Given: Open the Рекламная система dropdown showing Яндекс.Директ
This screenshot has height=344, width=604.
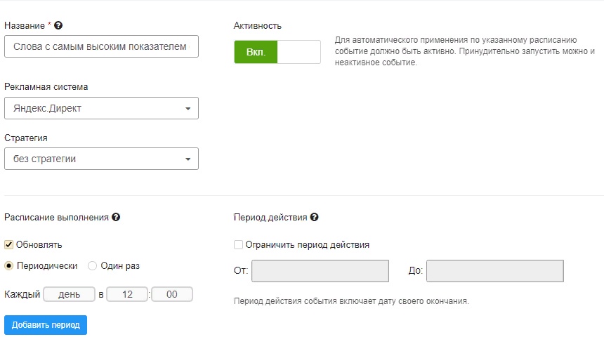Looking at the screenshot, I should coord(101,109).
